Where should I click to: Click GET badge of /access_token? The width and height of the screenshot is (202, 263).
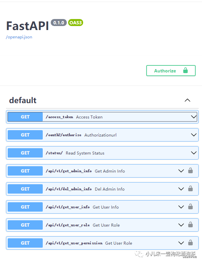25,117
